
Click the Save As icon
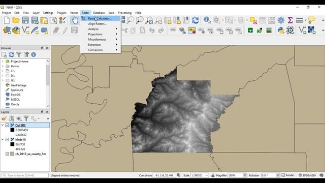[35, 20]
